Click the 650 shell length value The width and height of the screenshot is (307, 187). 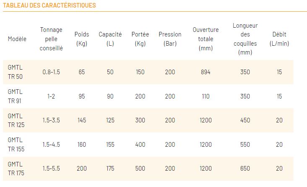[245, 169]
